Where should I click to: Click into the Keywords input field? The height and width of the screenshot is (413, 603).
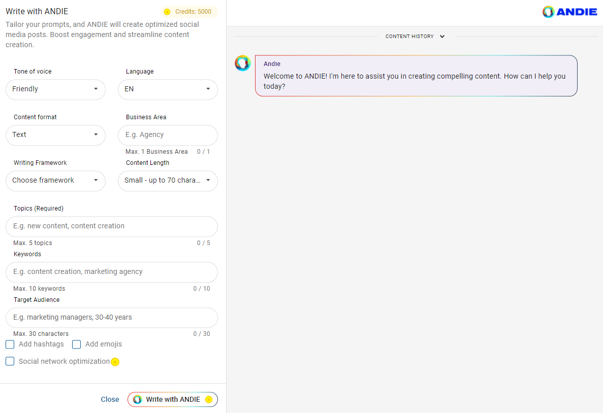[x=112, y=272]
